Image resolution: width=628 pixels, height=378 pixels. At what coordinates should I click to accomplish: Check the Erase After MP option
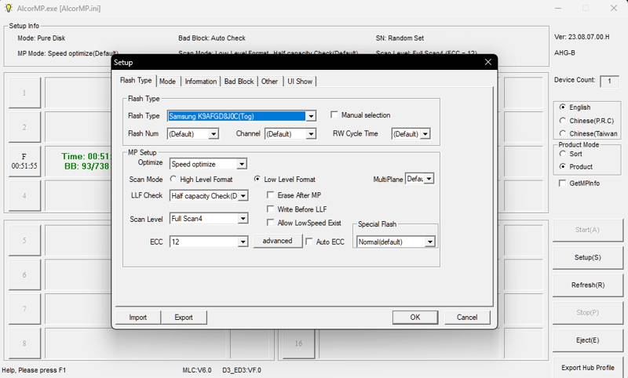click(x=271, y=195)
